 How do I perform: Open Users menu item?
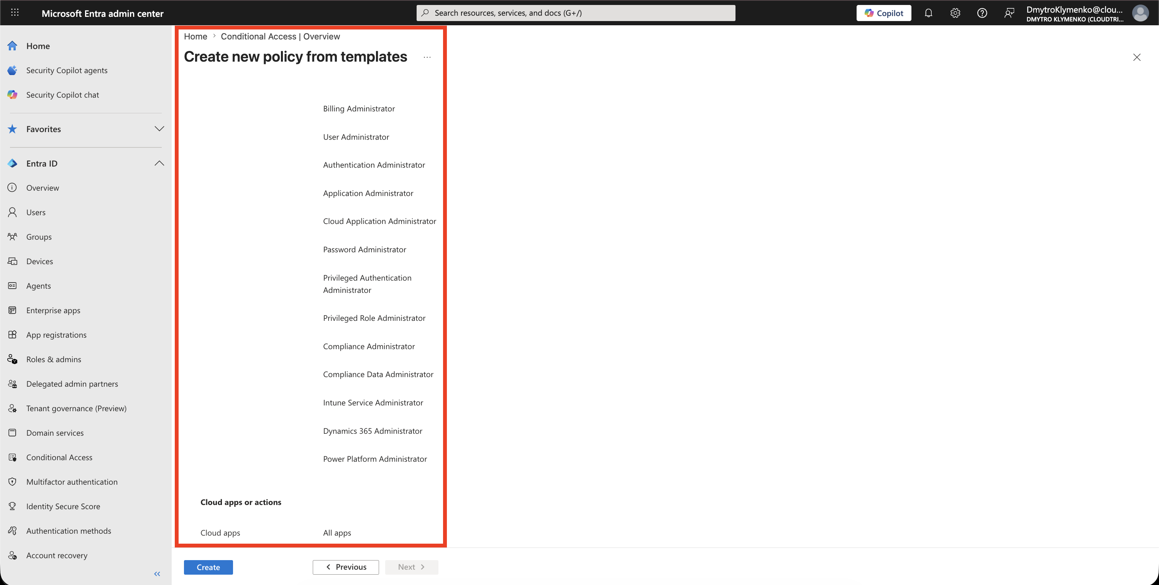pyautogui.click(x=36, y=212)
